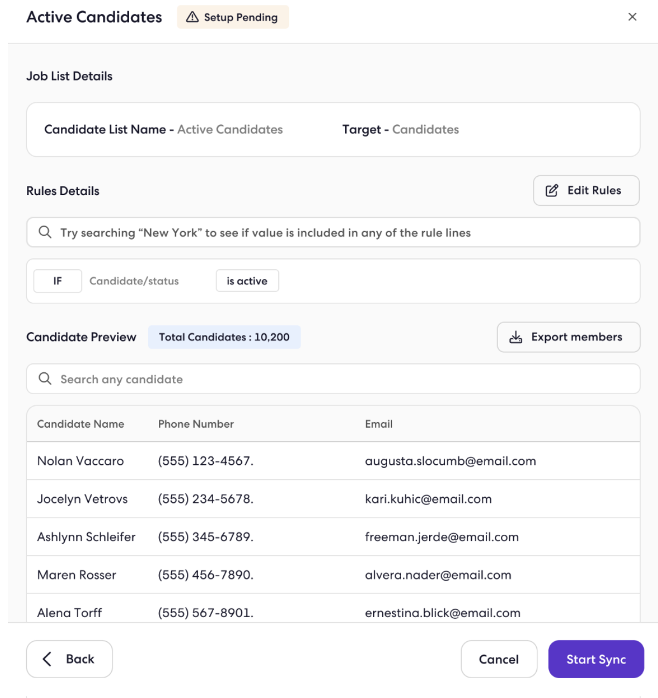Click the Total Candidates : 10,200 badge
The image size is (658, 698).
(225, 337)
